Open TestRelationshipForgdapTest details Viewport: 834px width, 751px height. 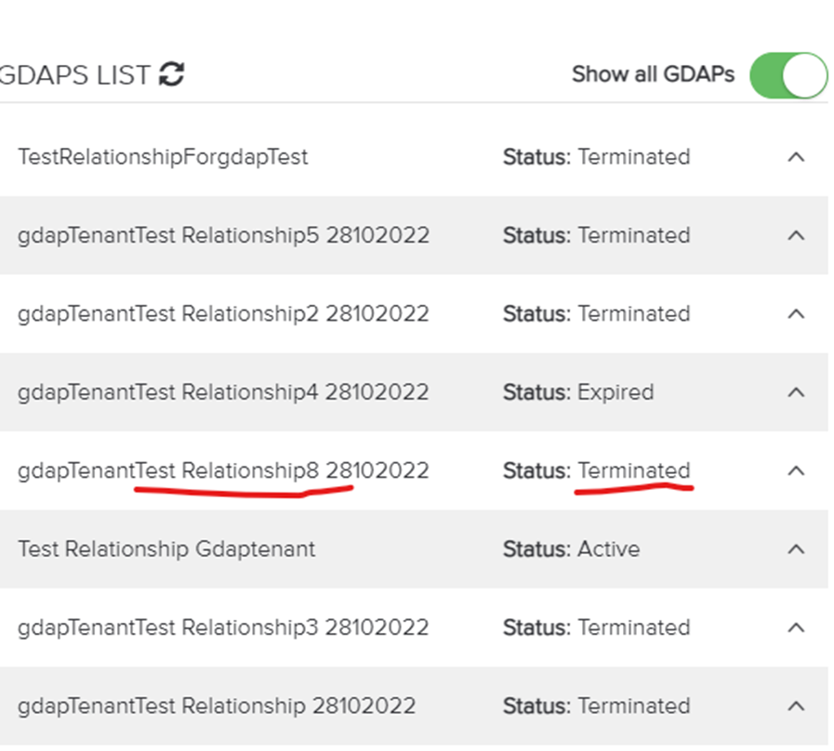pyautogui.click(x=164, y=156)
